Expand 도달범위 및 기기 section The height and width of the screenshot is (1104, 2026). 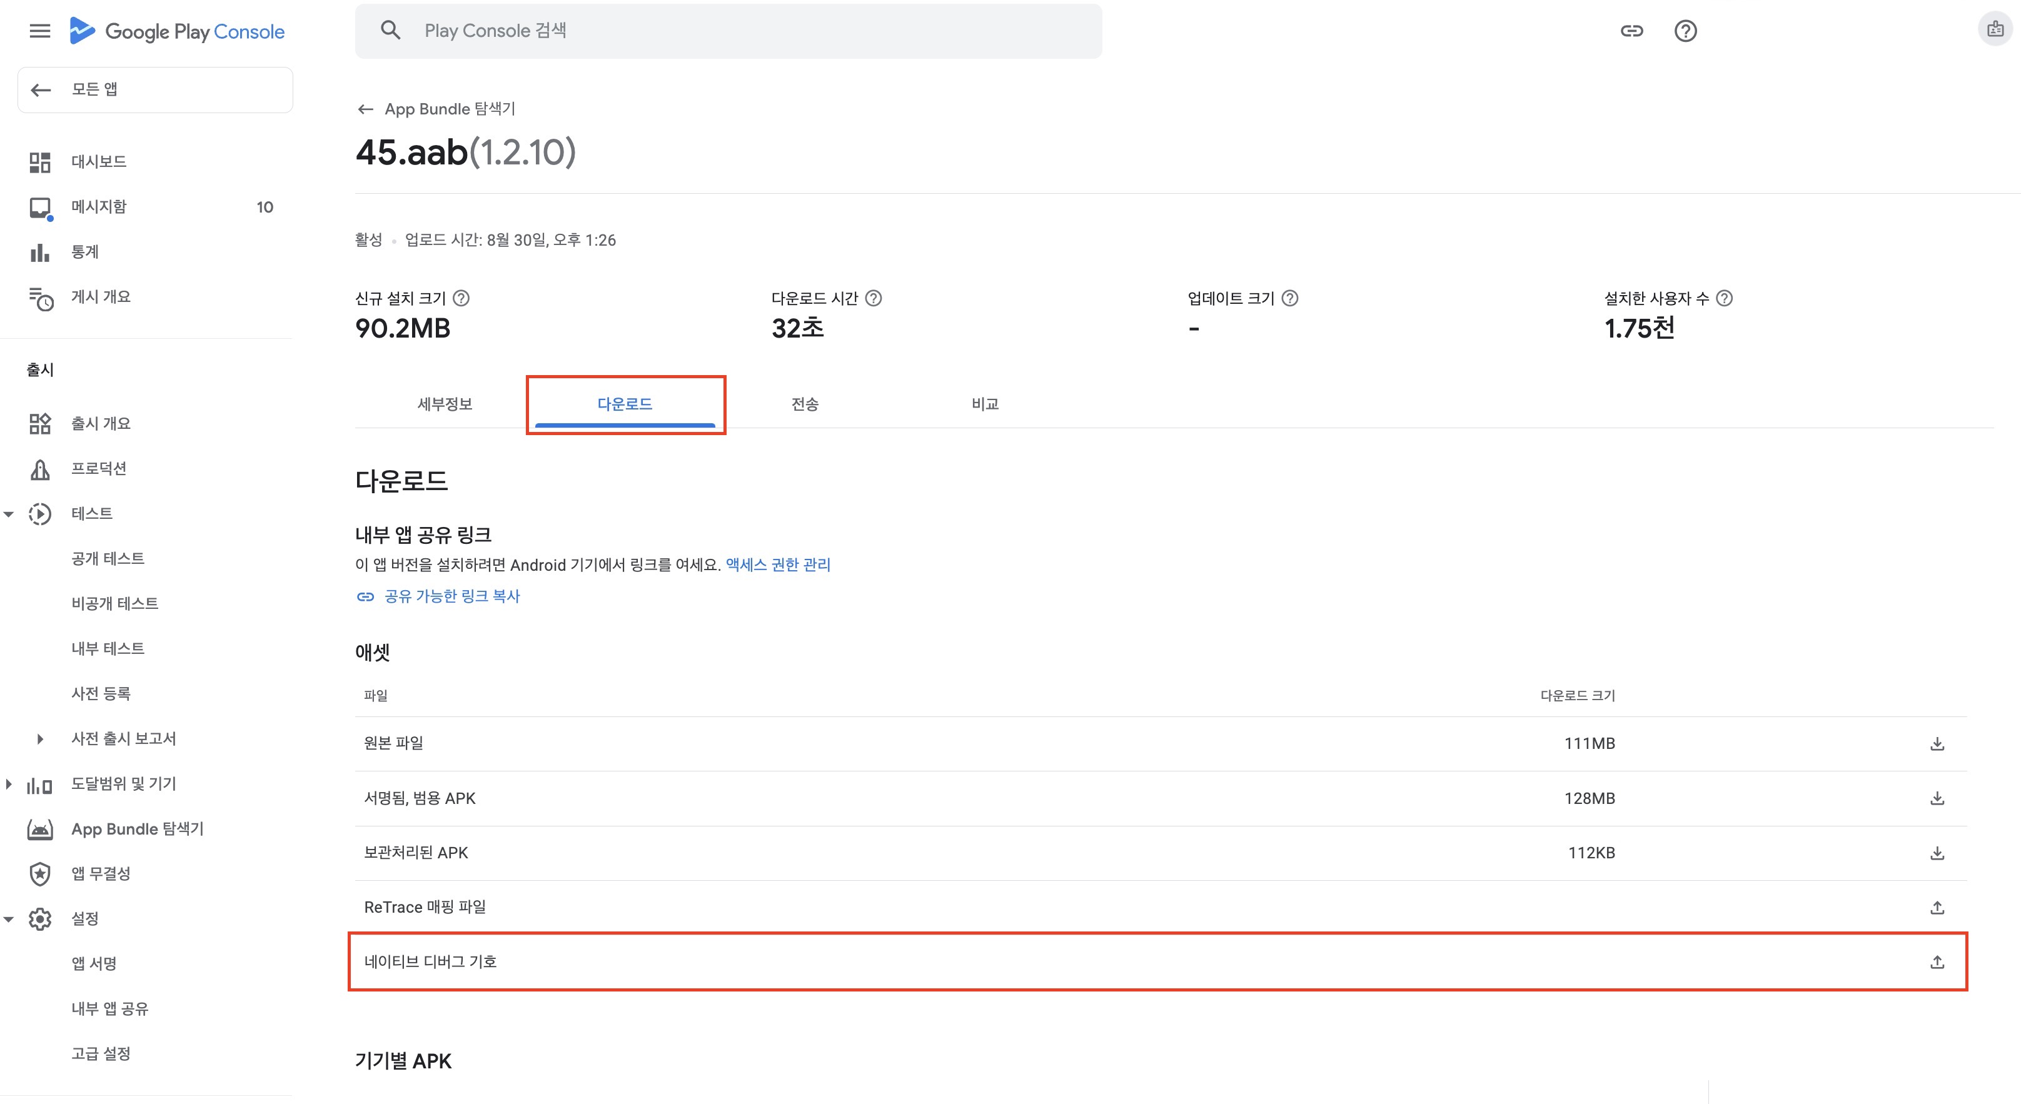pos(9,784)
